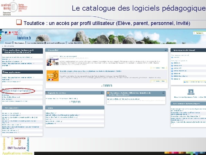Click external-link icon next to Legifrance
This screenshot has width=206, height=155.
tap(55, 123)
